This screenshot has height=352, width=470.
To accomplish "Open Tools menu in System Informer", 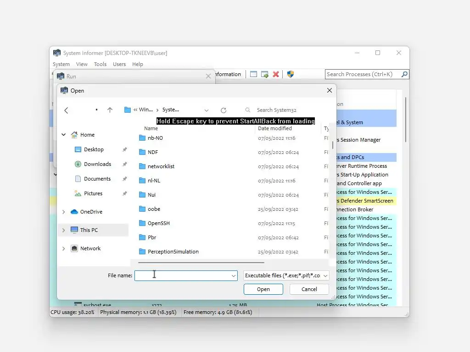I will coord(100,64).
